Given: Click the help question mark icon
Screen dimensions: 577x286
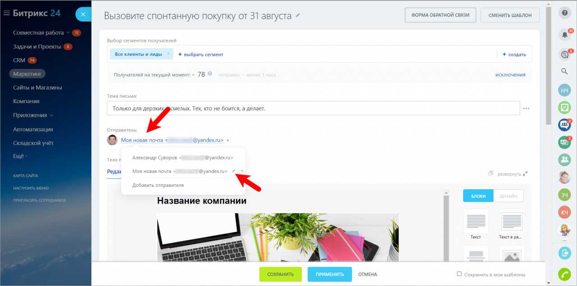Looking at the screenshot, I should 564,13.
